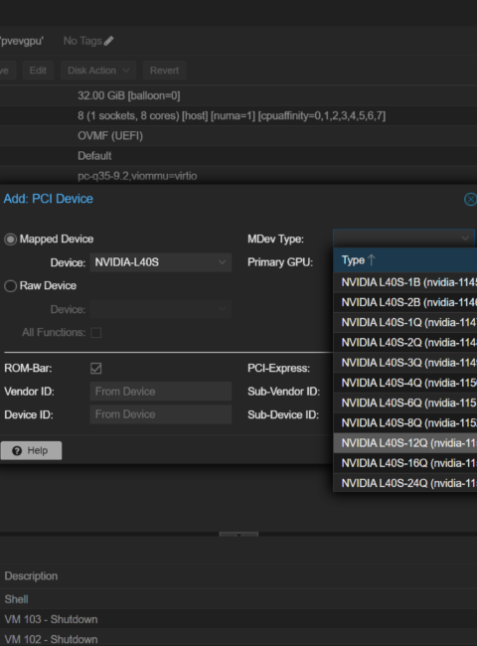Click the Edit button
This screenshot has height=646, width=477.
pyautogui.click(x=38, y=71)
